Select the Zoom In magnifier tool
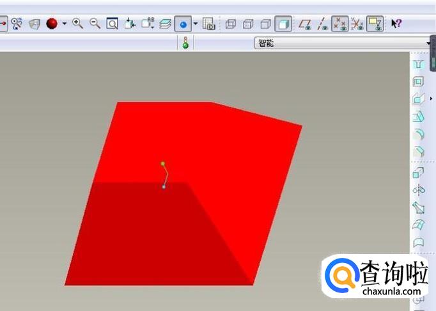436x311 pixels. pos(77,24)
